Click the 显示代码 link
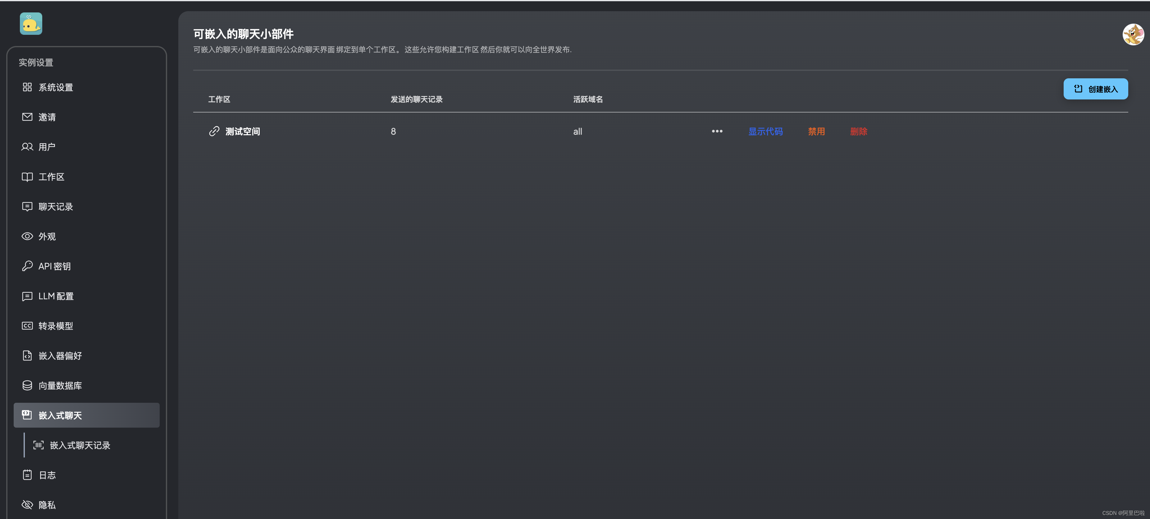This screenshot has width=1150, height=519. pyautogui.click(x=765, y=131)
